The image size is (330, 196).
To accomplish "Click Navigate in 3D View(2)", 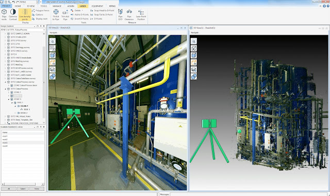I will coord(54,33).
